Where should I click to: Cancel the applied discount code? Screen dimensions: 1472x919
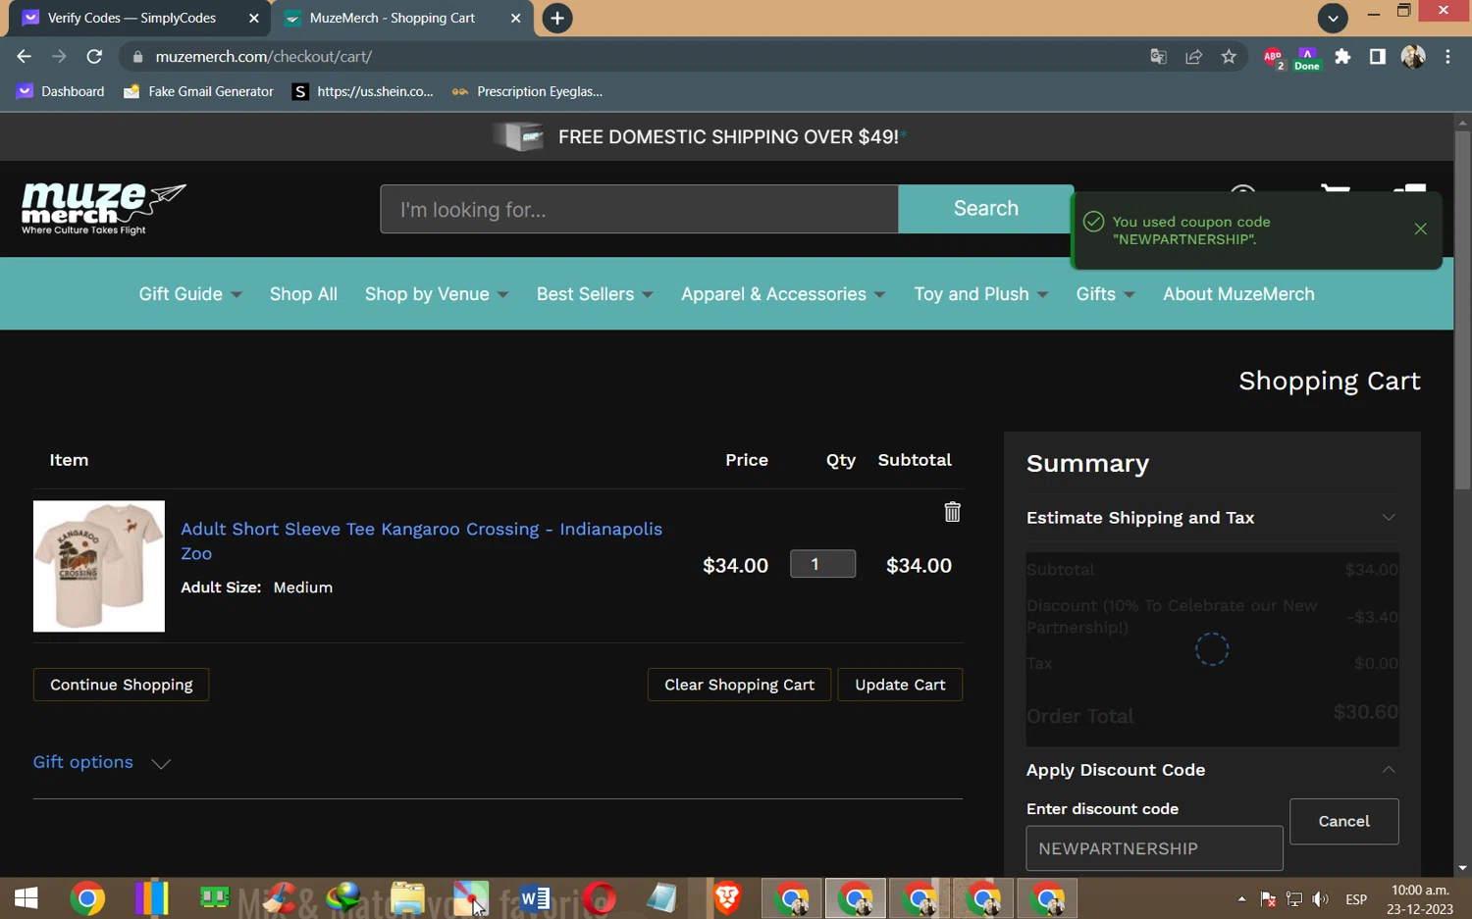[1343, 821]
